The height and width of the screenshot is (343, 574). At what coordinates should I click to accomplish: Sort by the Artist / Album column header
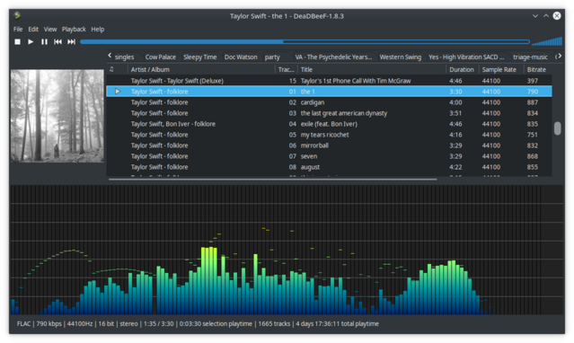coord(201,69)
